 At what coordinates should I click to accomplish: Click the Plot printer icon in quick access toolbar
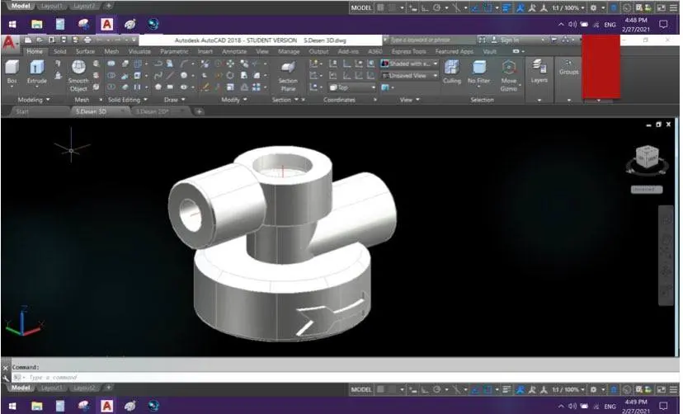pos(87,40)
